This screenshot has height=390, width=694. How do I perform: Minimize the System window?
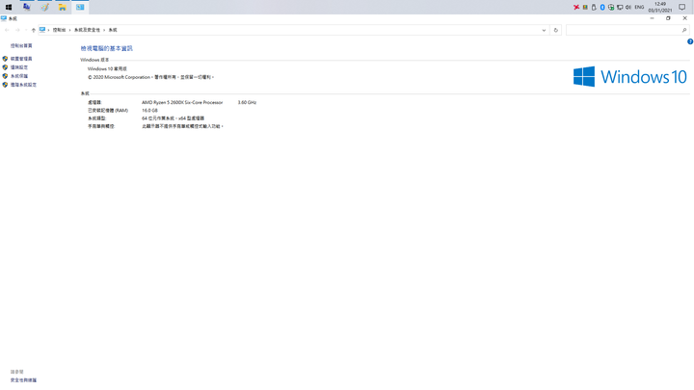[652, 18]
